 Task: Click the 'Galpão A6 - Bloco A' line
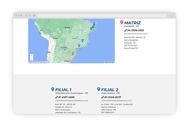click(64, 107)
